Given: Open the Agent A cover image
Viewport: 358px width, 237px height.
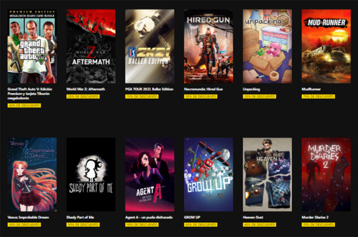Looking at the screenshot, I should click(x=150, y=174).
